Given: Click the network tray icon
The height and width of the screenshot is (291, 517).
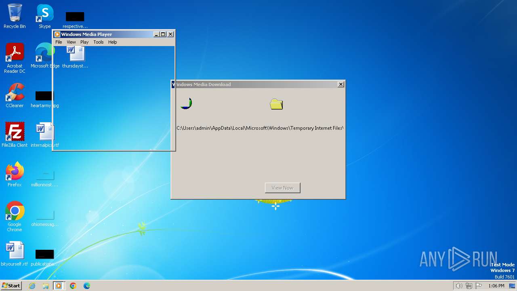Looking at the screenshot, I should [469, 286].
